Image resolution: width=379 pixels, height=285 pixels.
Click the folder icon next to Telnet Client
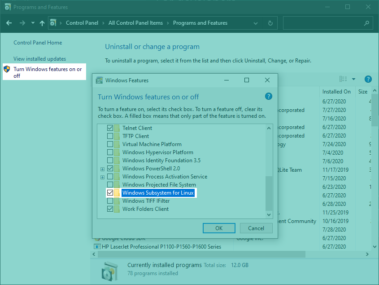[117, 128]
